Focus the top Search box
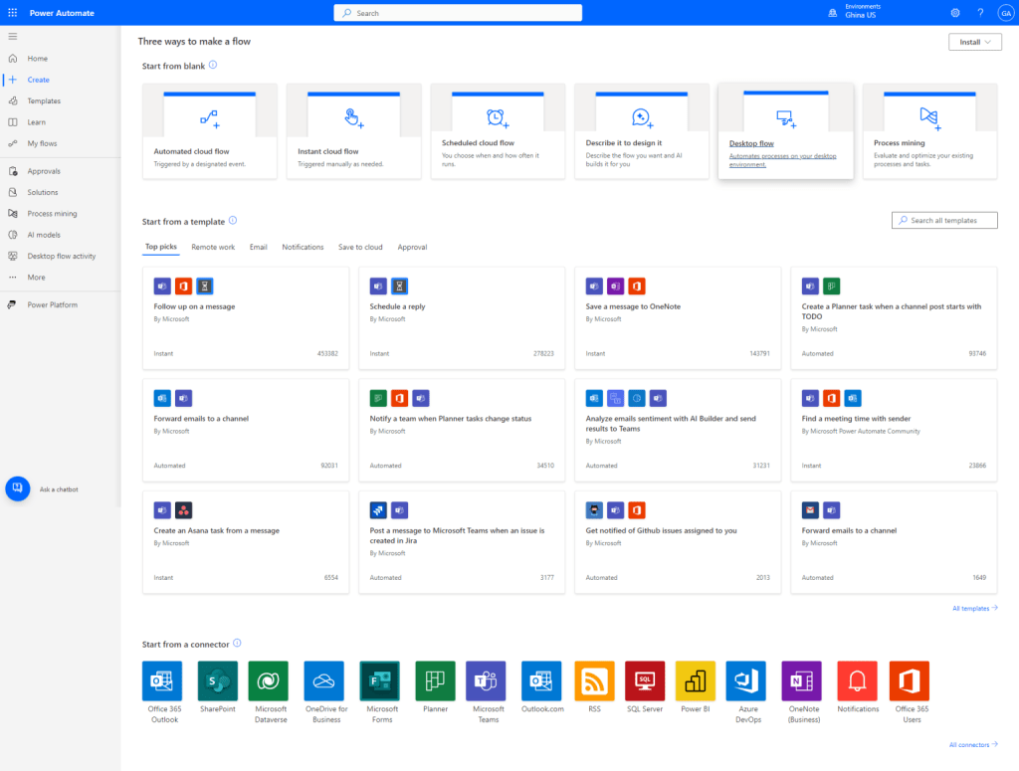The height and width of the screenshot is (771, 1019). point(458,13)
